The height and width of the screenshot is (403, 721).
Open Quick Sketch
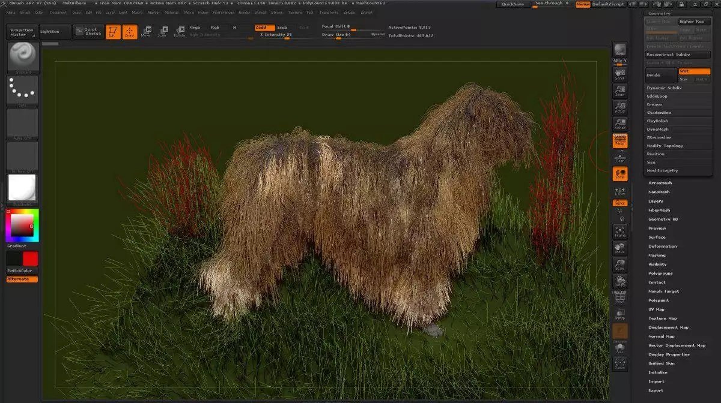pos(88,32)
